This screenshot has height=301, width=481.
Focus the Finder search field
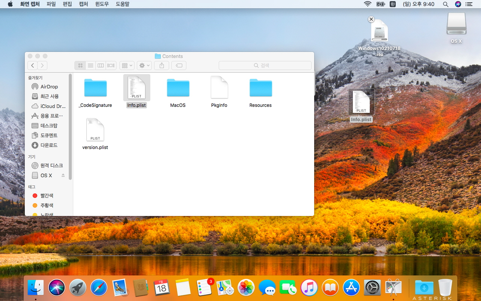(x=265, y=65)
